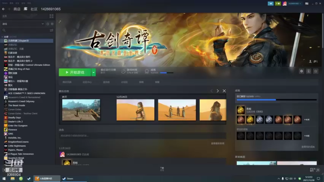Viewport: 324px width, 182px height.
Task: Close the post-game summary panel
Action: coord(224,91)
